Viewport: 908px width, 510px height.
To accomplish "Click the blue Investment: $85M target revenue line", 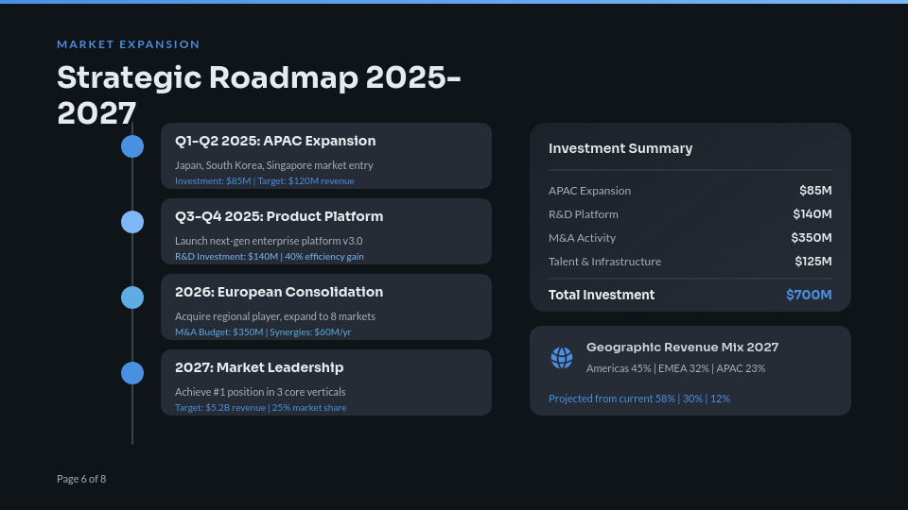I will pyautogui.click(x=264, y=180).
